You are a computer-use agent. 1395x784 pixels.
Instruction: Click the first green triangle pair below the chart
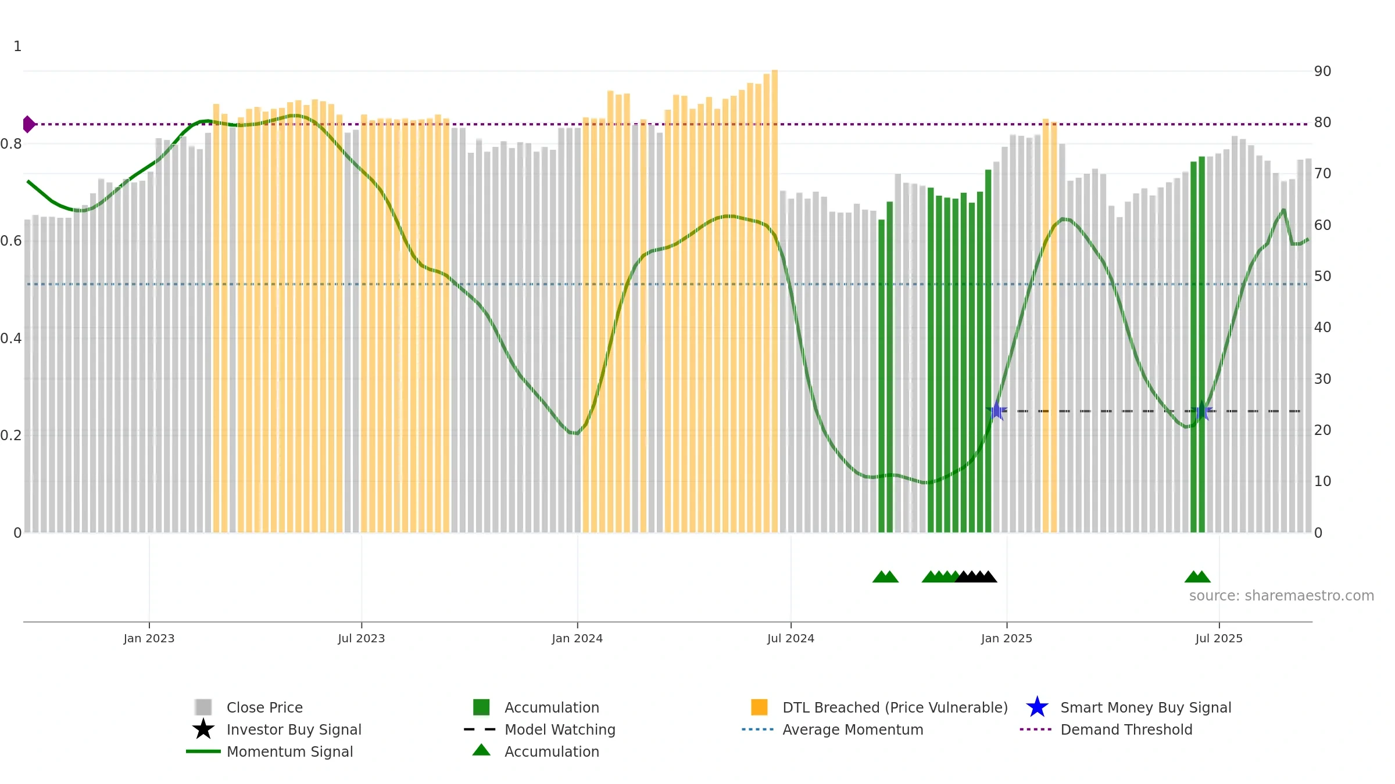point(885,577)
